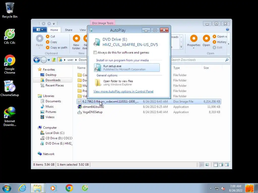Open View more AutoPlay options link

(123, 91)
